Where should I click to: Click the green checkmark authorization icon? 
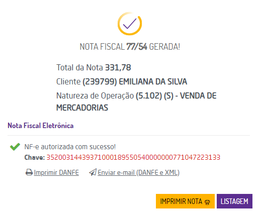pos(15,147)
